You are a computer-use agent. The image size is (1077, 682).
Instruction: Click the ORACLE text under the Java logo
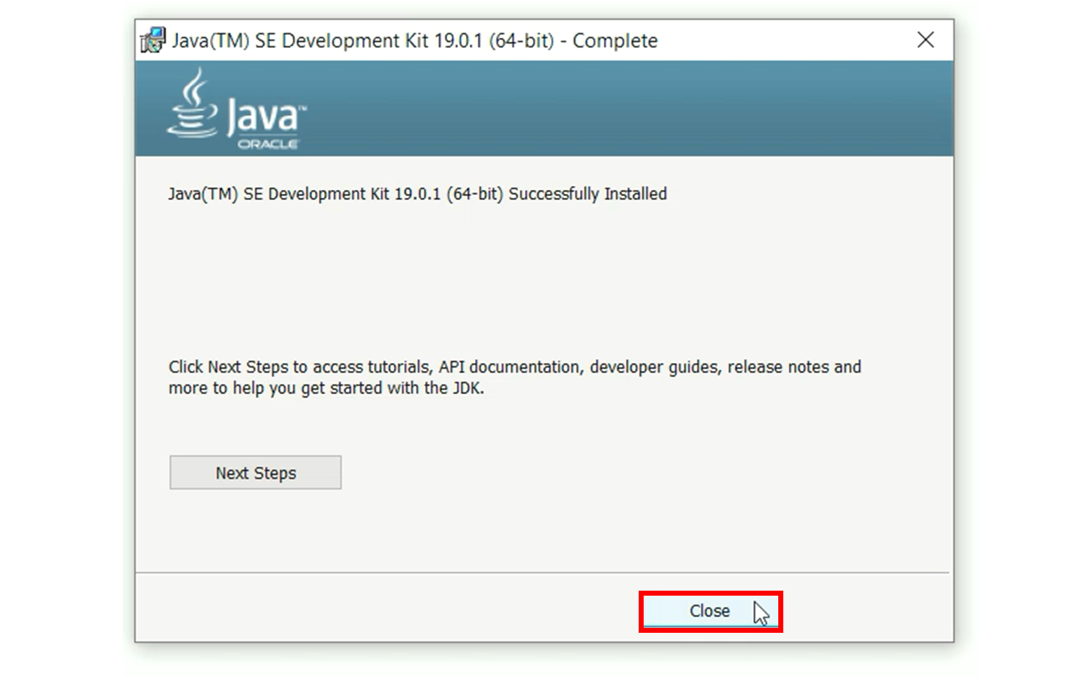point(268,145)
